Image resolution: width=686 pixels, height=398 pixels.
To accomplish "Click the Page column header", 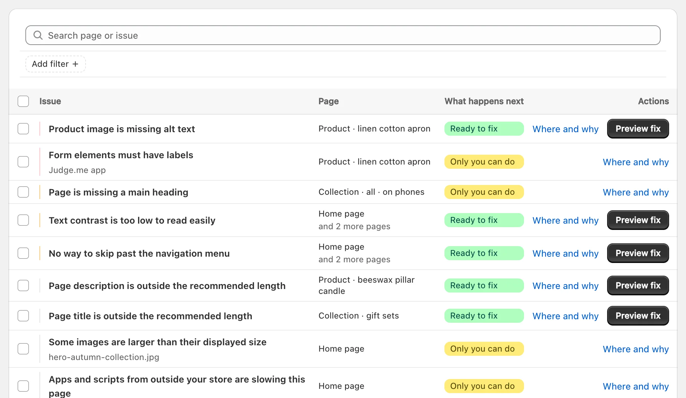I will 329,101.
